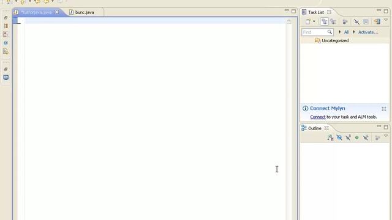
Task: Click the Focus on Active Task icon in Outline
Action: [377, 137]
